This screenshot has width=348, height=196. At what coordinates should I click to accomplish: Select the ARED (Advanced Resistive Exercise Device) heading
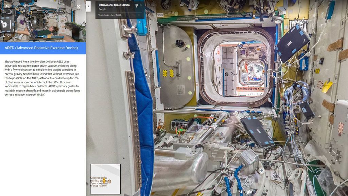(41, 48)
